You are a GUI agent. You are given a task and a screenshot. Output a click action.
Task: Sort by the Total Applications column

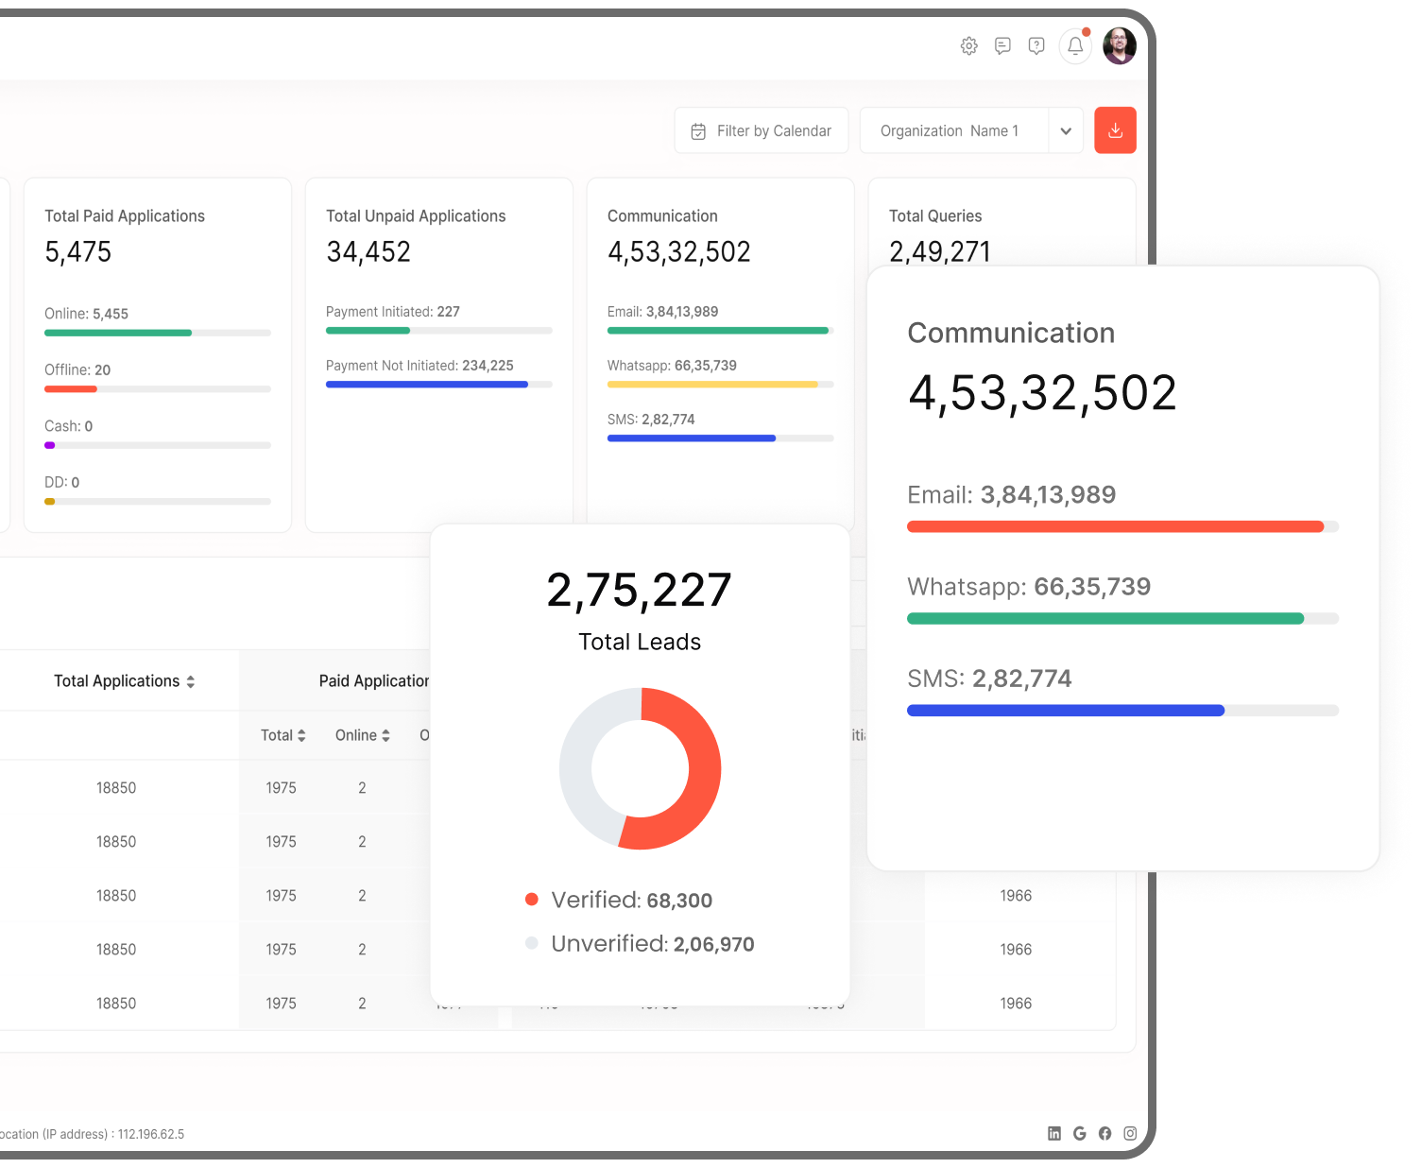click(x=124, y=681)
